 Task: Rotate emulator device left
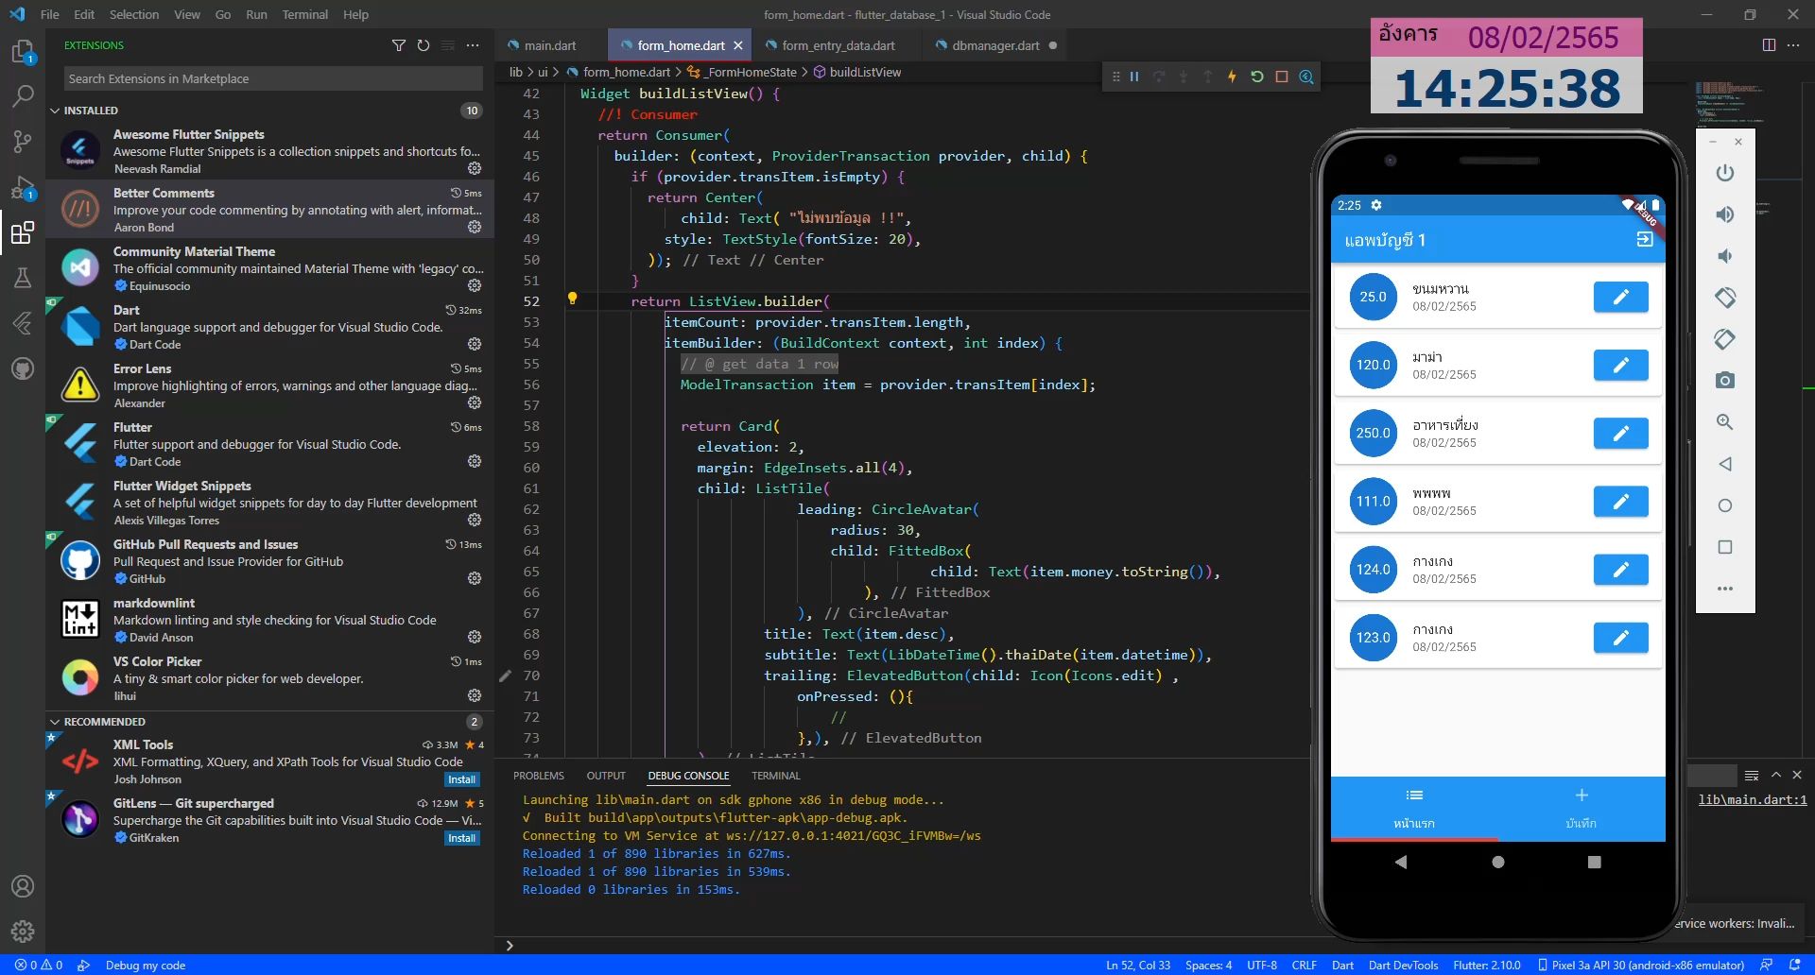point(1725,298)
